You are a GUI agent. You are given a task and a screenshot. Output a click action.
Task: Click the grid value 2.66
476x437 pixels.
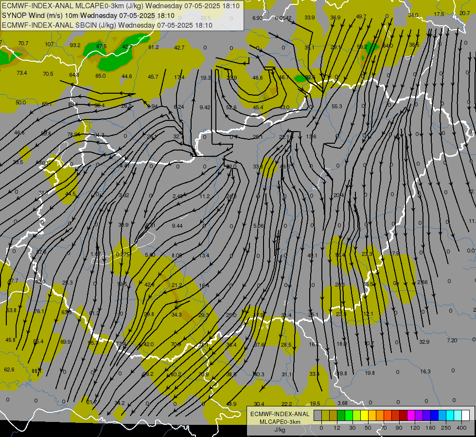[422, 282]
